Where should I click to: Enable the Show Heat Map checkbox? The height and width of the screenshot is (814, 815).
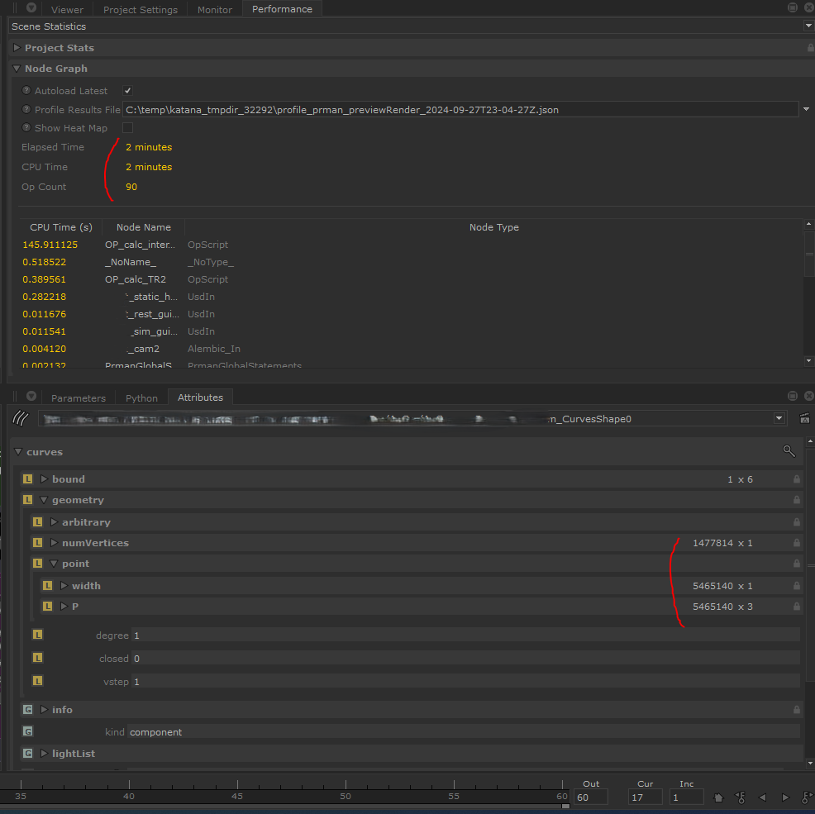127,128
